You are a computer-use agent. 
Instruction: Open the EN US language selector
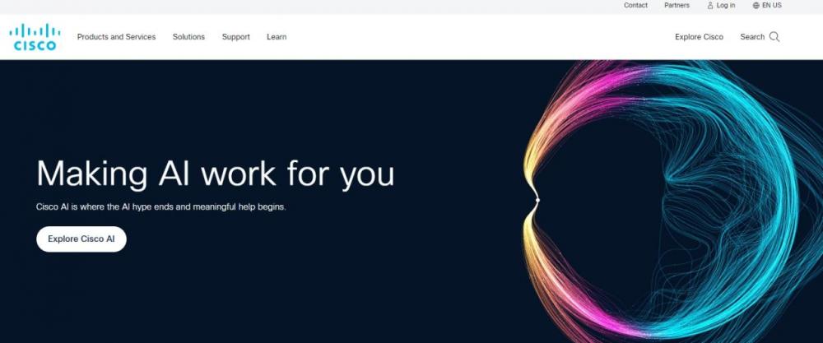(x=767, y=5)
